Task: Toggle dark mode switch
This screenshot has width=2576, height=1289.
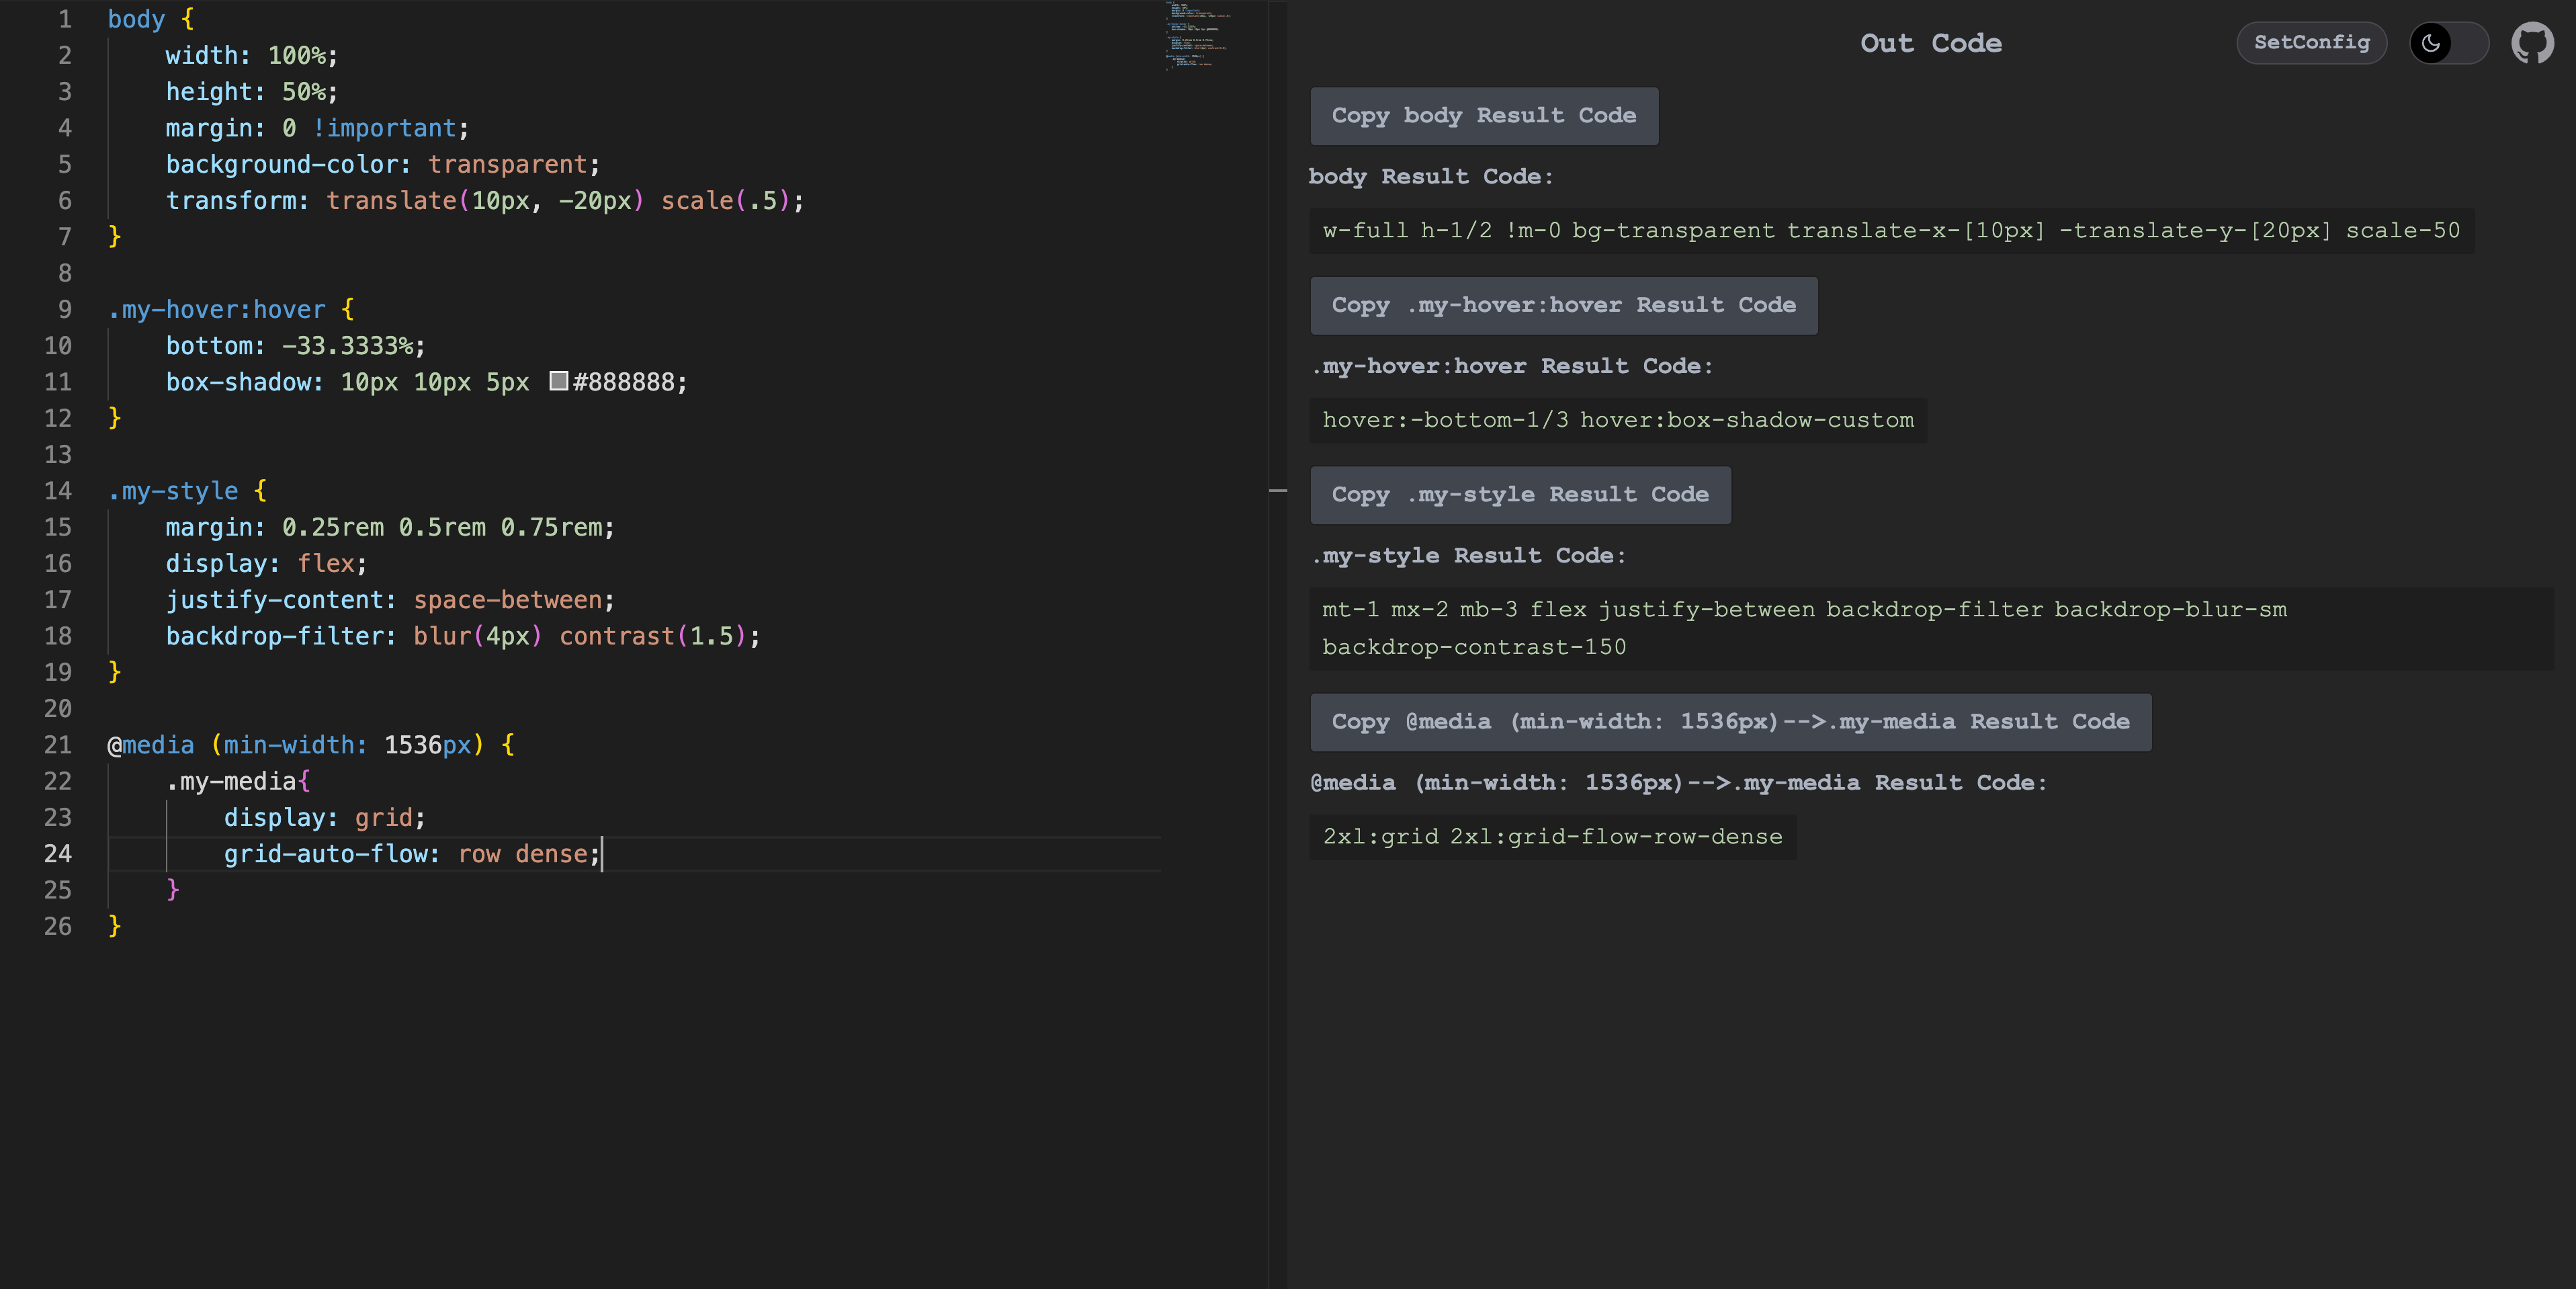Action: point(2448,43)
